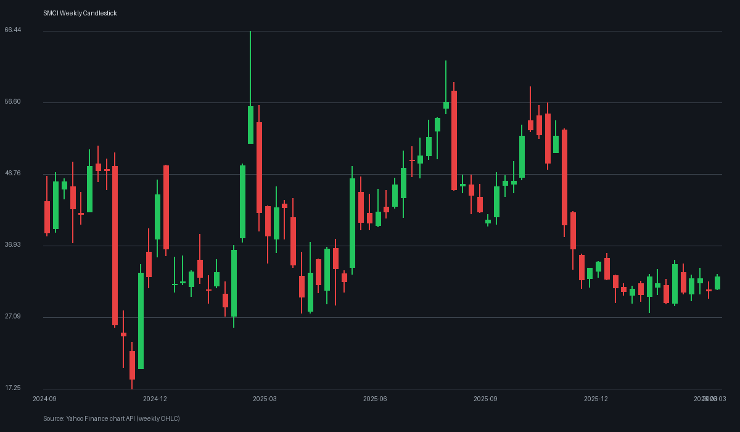Click the 2025-09 x-axis date label
This screenshot has width=740, height=432.
[x=485, y=399]
